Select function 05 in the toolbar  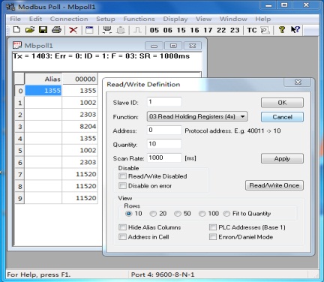(x=154, y=30)
